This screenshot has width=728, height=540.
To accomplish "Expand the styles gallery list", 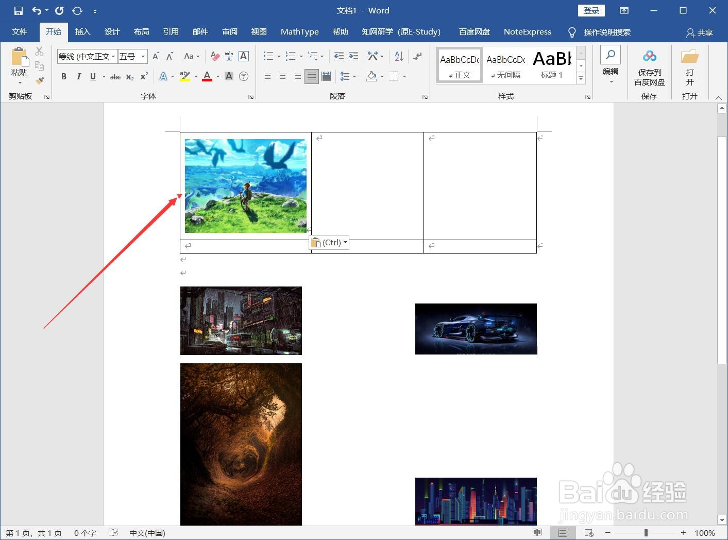I will 581,78.
